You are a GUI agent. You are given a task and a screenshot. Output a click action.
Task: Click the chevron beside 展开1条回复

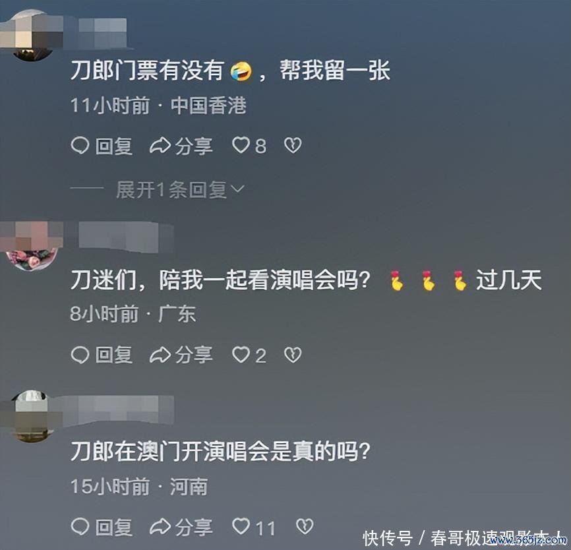238,189
